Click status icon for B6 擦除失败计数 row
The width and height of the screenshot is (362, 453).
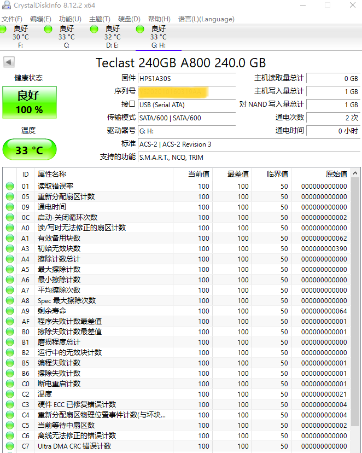(x=10, y=374)
